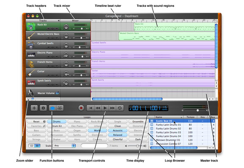
Task: Click the Reset button in loop browser
Action: pos(36,122)
